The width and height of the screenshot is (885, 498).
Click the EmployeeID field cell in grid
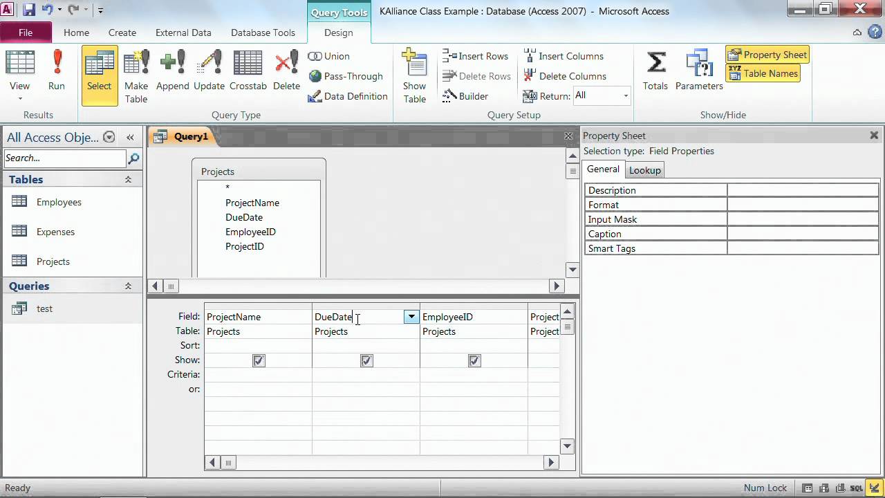point(474,317)
